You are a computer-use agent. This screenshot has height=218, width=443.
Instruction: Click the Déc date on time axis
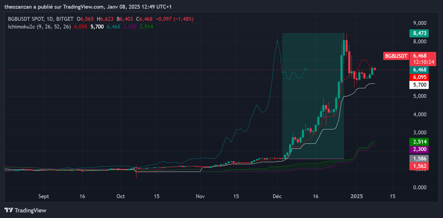click(x=277, y=196)
